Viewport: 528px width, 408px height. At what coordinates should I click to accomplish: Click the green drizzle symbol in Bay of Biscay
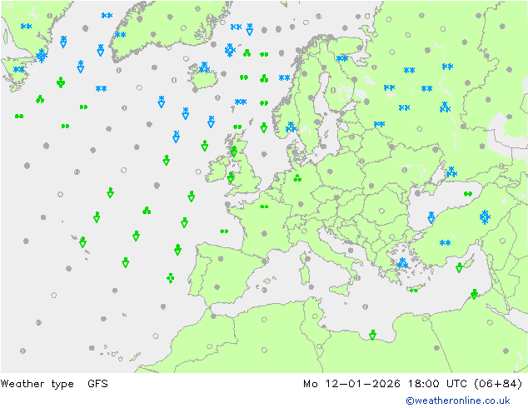[x=224, y=231]
